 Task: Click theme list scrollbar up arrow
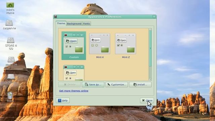[150, 29]
